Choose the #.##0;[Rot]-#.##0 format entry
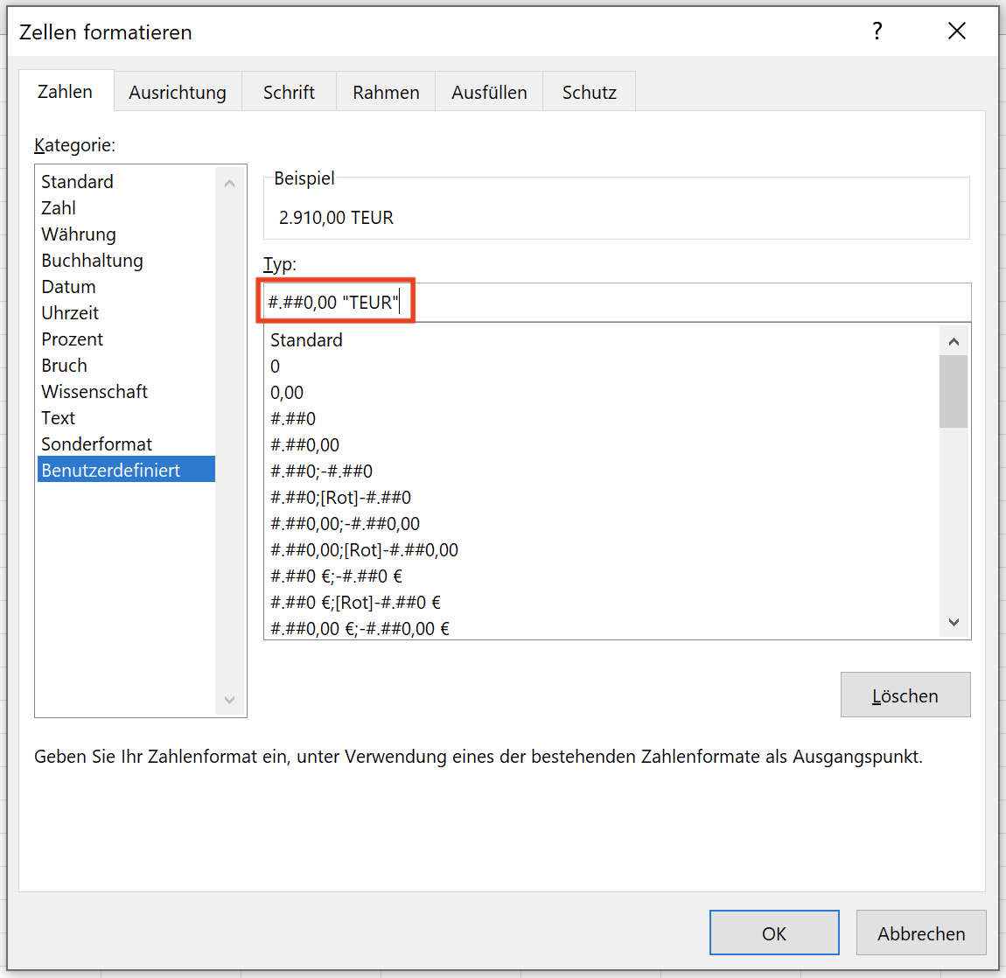Viewport: 1006px width, 978px height. pyautogui.click(x=340, y=498)
